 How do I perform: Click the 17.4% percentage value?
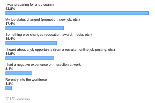pos(10,24)
